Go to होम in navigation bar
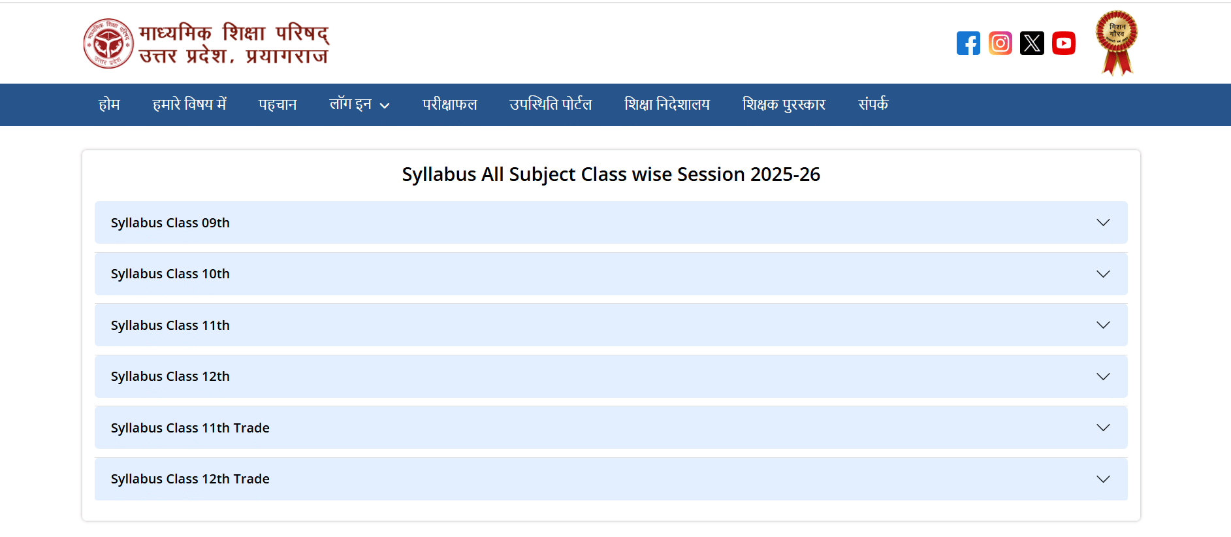Image resolution: width=1231 pixels, height=537 pixels. (x=109, y=105)
